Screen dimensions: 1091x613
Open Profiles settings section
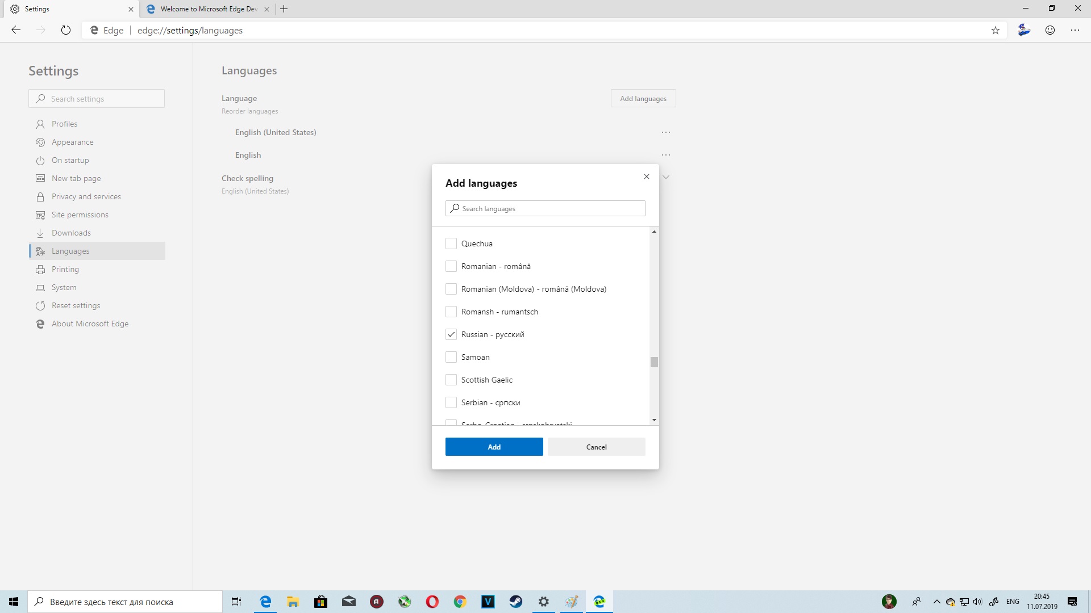(x=97, y=124)
